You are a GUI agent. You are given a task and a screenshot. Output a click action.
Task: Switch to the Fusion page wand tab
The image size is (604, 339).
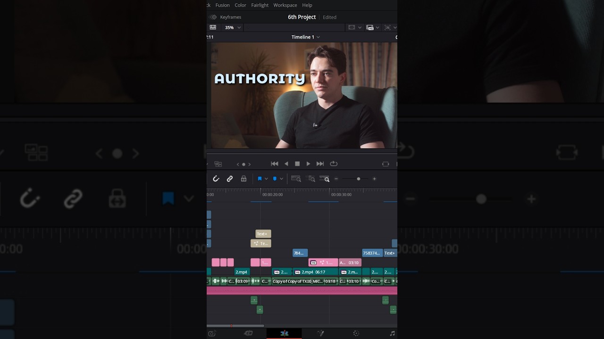(x=321, y=333)
